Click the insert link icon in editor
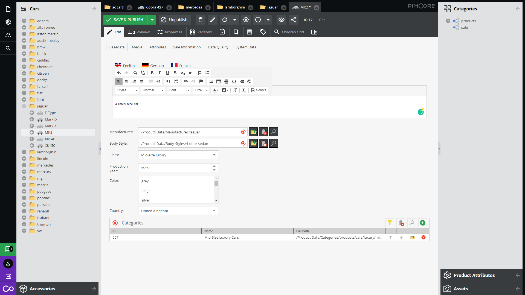 coord(186,81)
